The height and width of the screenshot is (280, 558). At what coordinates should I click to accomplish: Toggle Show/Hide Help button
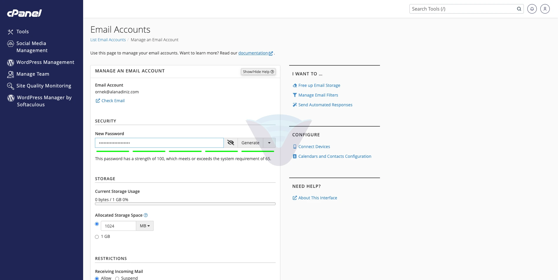pos(258,72)
